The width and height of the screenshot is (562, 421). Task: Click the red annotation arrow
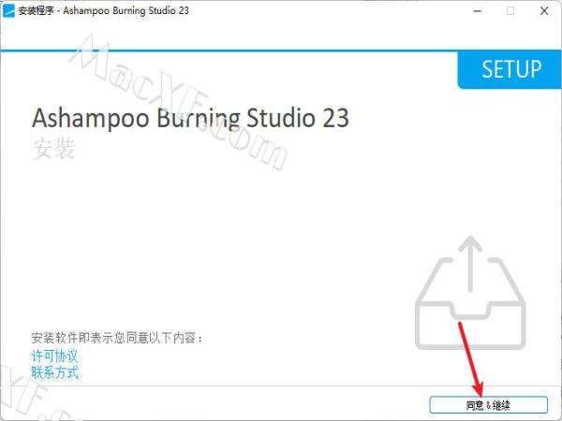(x=471, y=359)
